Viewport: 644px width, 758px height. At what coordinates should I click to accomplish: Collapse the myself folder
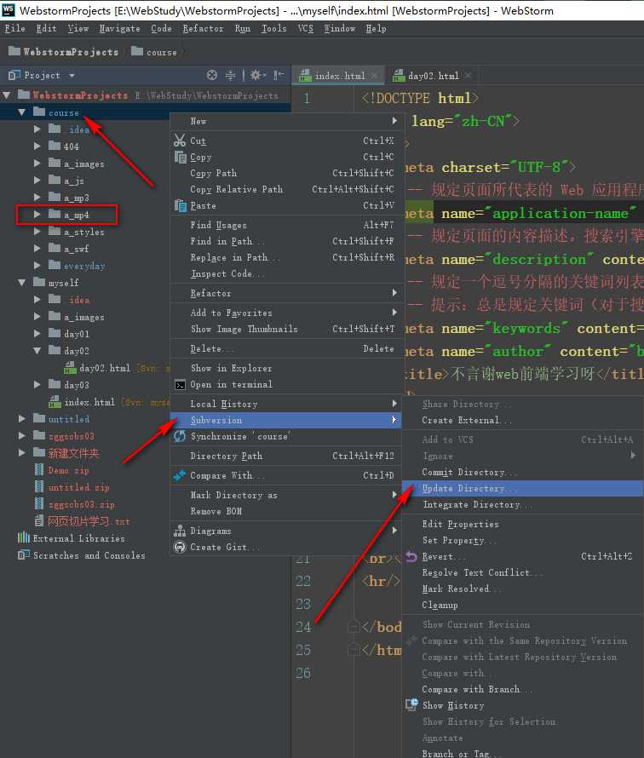tap(22, 282)
